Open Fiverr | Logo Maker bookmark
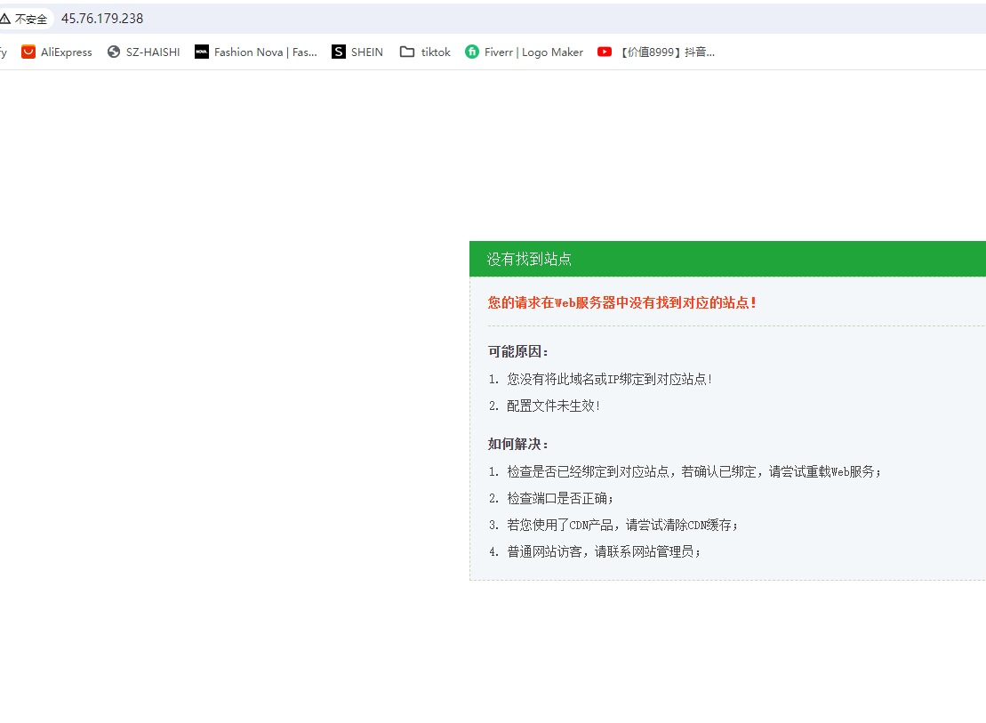Viewport: 986px width, 723px height. coord(533,52)
